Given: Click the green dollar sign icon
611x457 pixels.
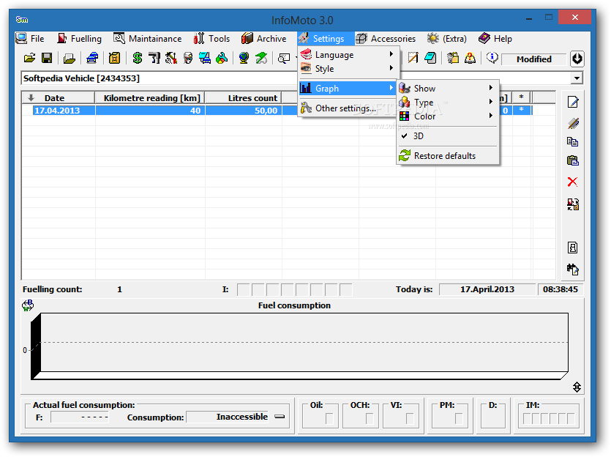Looking at the screenshot, I should tap(137, 59).
